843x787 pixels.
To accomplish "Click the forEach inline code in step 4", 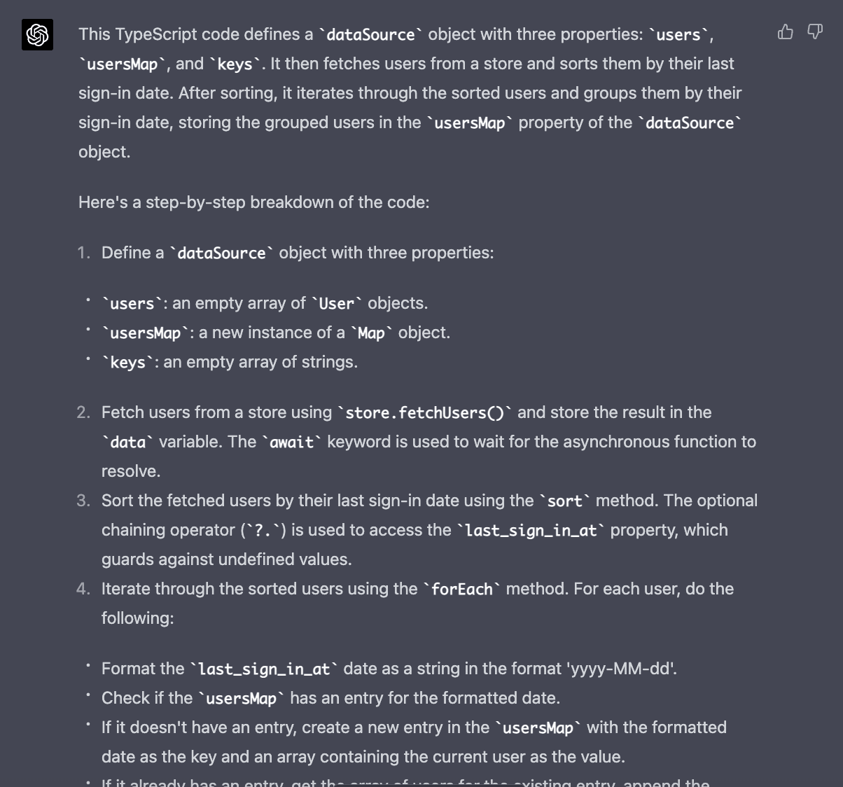I will click(462, 589).
